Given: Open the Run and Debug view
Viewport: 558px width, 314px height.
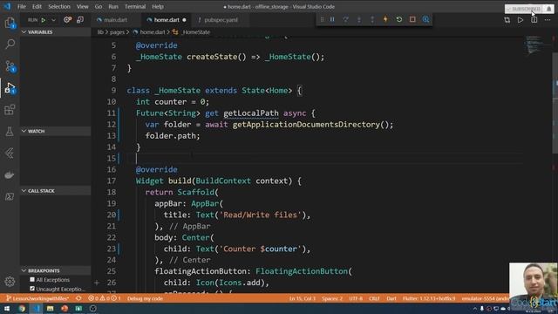Looking at the screenshot, I should [10, 88].
